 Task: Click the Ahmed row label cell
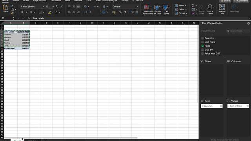(x=11, y=34)
